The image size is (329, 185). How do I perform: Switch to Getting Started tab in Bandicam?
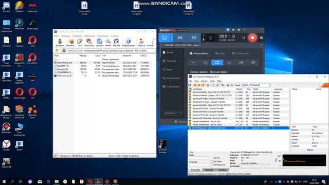click(x=199, y=53)
